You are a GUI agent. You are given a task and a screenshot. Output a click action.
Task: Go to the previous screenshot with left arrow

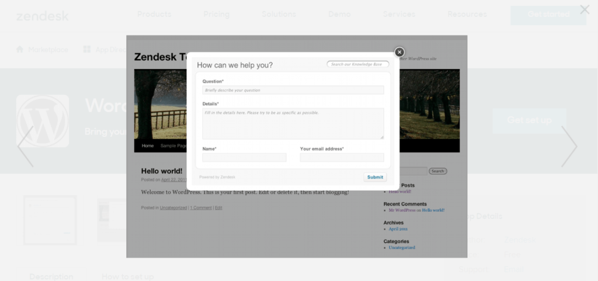(26, 147)
